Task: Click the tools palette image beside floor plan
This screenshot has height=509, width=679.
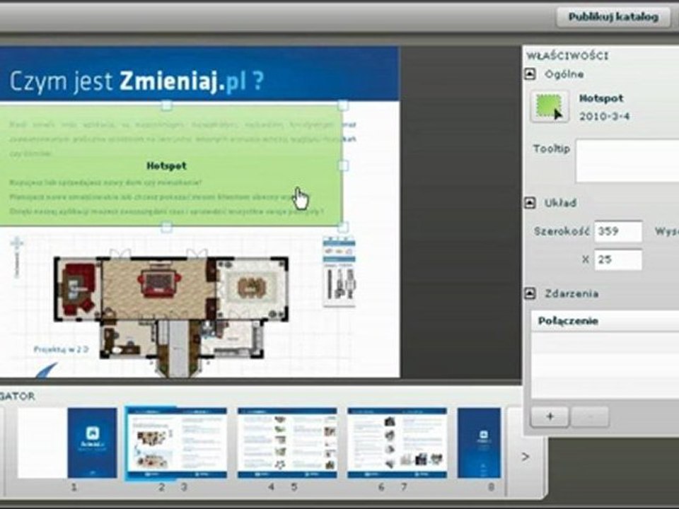Action: (x=339, y=271)
